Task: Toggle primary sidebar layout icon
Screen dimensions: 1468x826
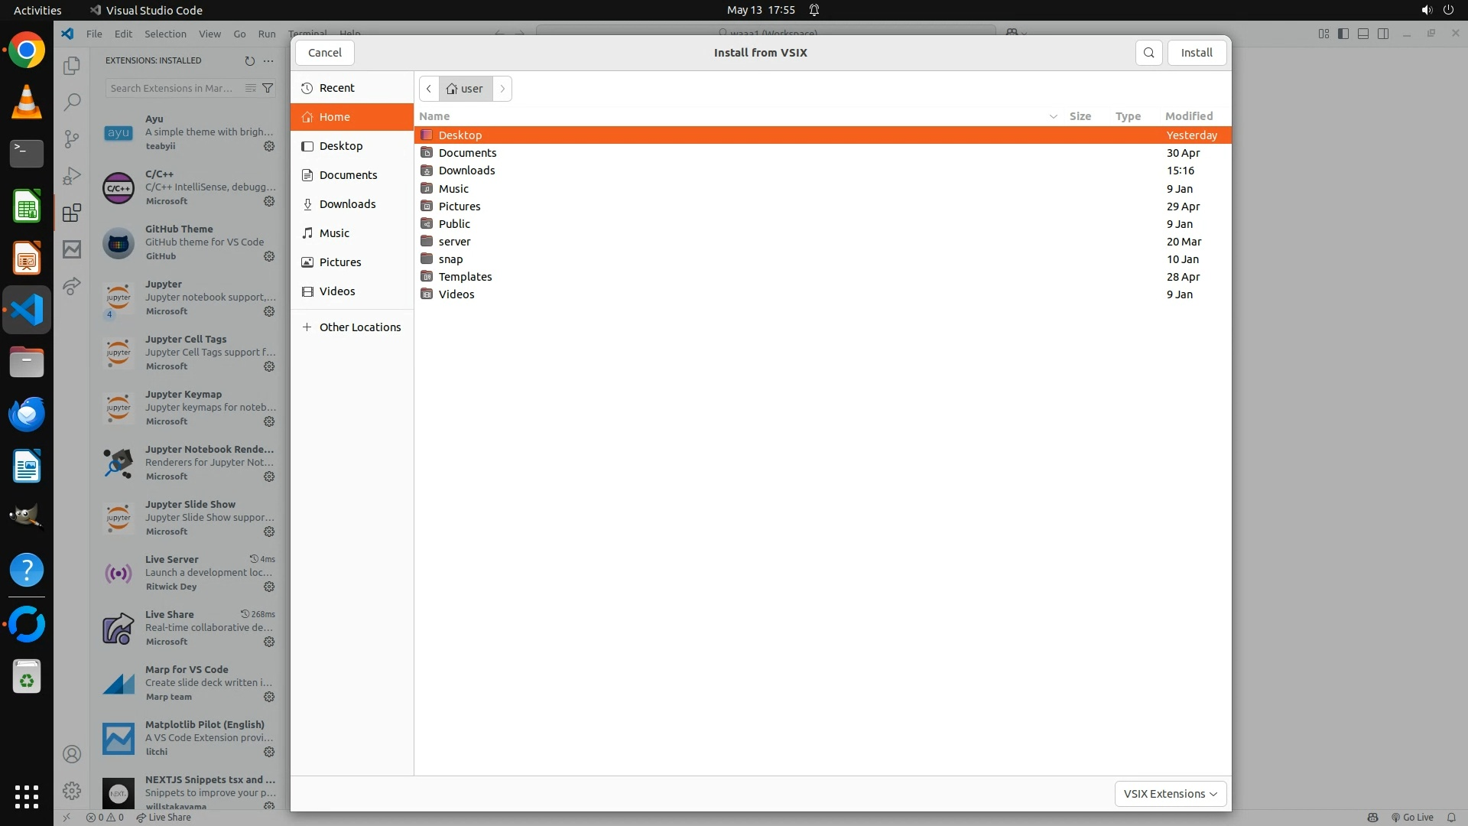Action: point(1343,34)
